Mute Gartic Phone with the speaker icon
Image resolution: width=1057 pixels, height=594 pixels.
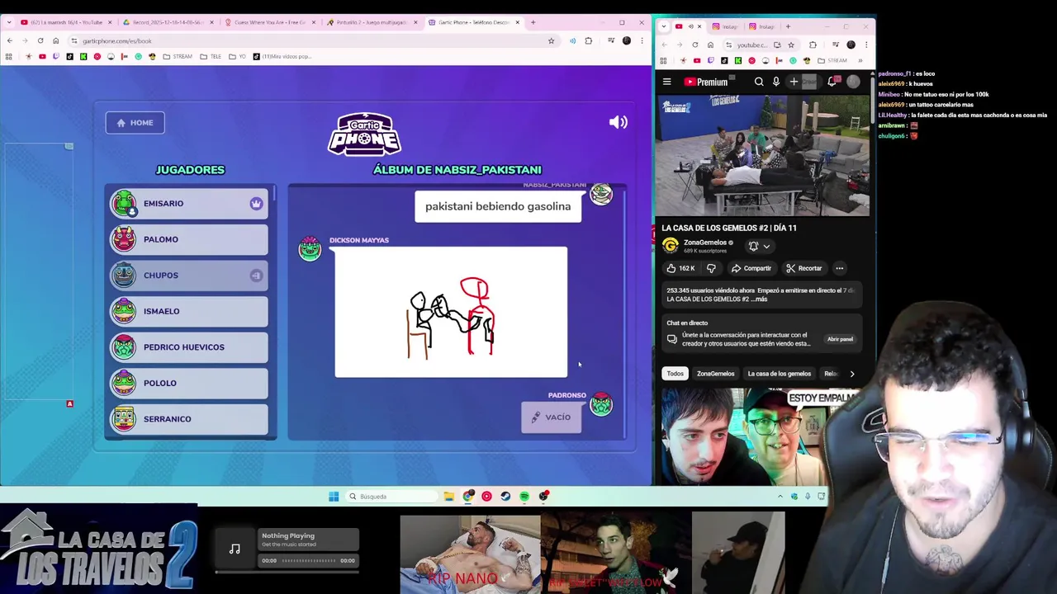(x=618, y=122)
